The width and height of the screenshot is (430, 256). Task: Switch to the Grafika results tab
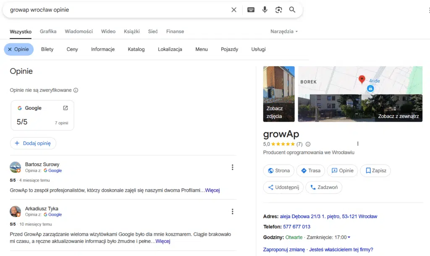(48, 31)
